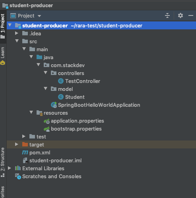This screenshot has width=196, height=198.
Task: Click the bootstrap.properties Spring cloud icon
Action: click(x=47, y=129)
